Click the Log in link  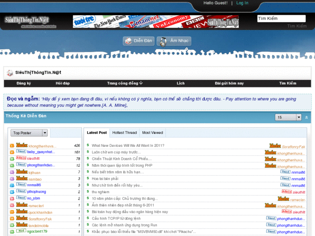pyautogui.click(x=242, y=3)
